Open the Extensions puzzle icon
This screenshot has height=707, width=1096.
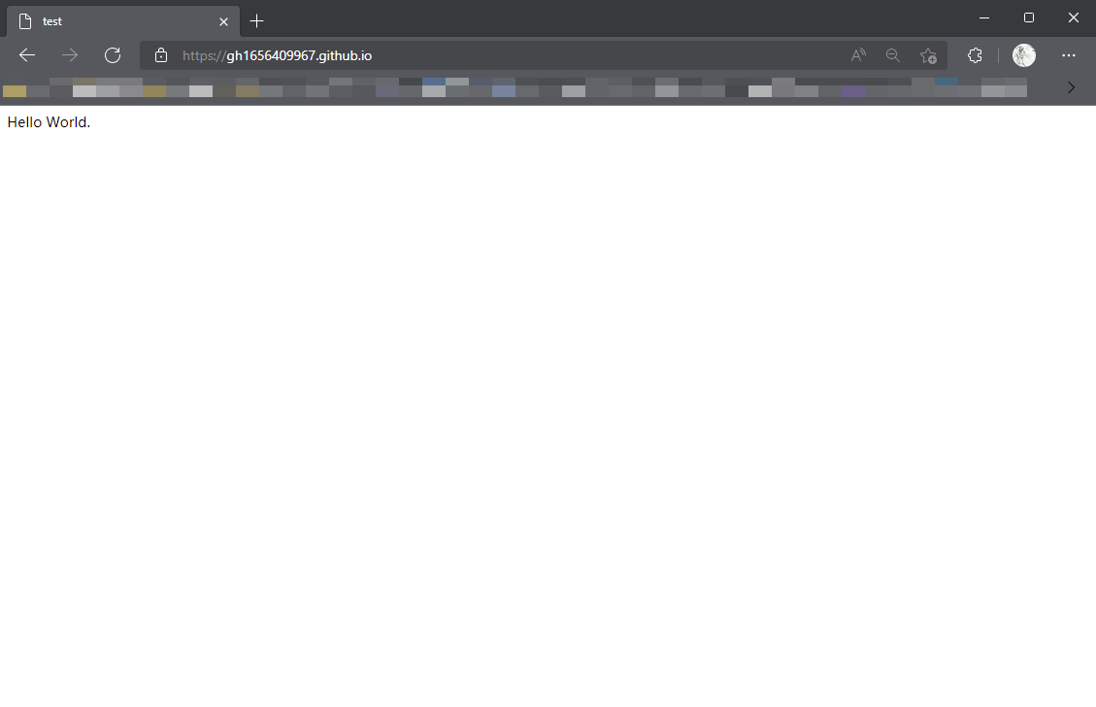(975, 55)
